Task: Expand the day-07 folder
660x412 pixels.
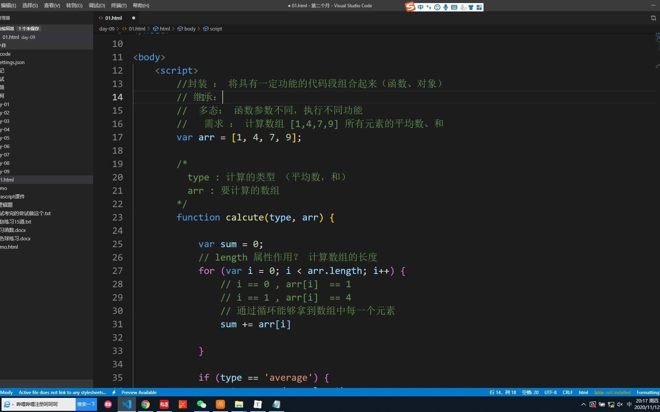Action: 47,154
